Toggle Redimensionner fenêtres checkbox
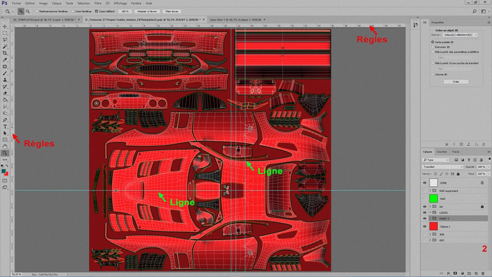This screenshot has height=277, width=492. coord(37,12)
